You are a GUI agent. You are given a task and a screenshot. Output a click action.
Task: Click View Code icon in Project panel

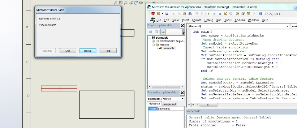(151, 32)
